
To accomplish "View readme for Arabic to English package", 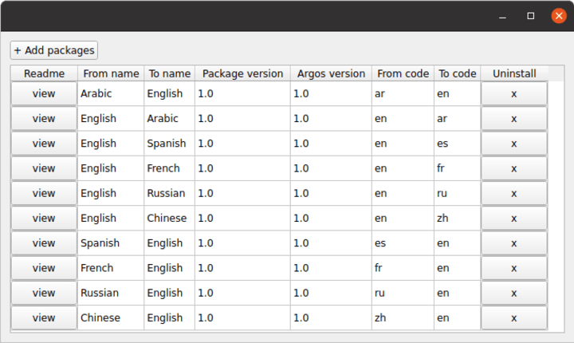I will pyautogui.click(x=44, y=94).
